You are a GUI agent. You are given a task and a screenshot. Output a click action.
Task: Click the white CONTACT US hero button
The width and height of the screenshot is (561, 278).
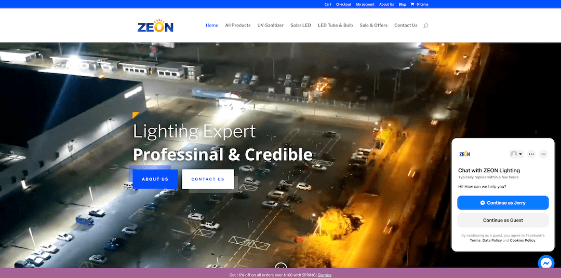click(208, 179)
